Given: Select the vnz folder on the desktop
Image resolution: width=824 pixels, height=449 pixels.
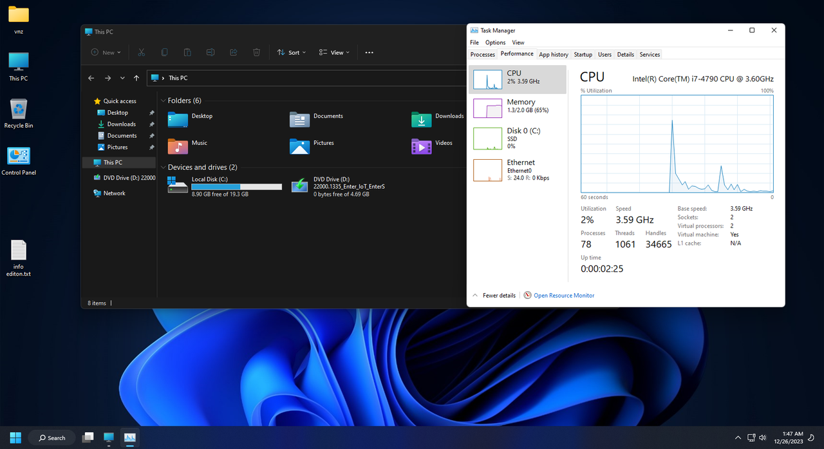Looking at the screenshot, I should click(19, 20).
